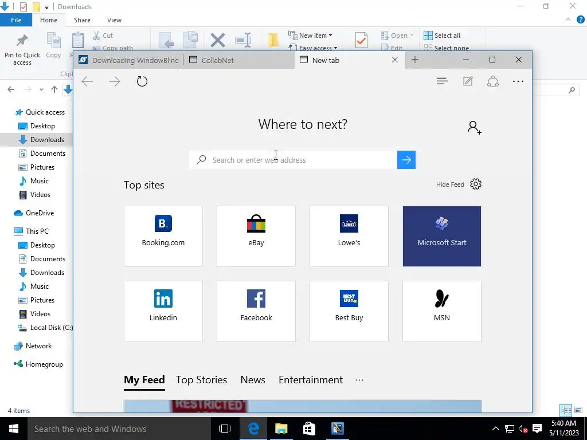The image size is (587, 440).
Task: Select Quick access in navigation pane
Action: (x=40, y=112)
